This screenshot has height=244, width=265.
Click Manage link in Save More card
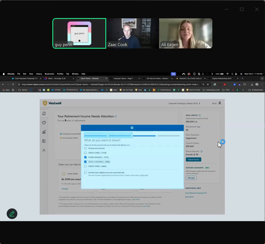[65, 189]
